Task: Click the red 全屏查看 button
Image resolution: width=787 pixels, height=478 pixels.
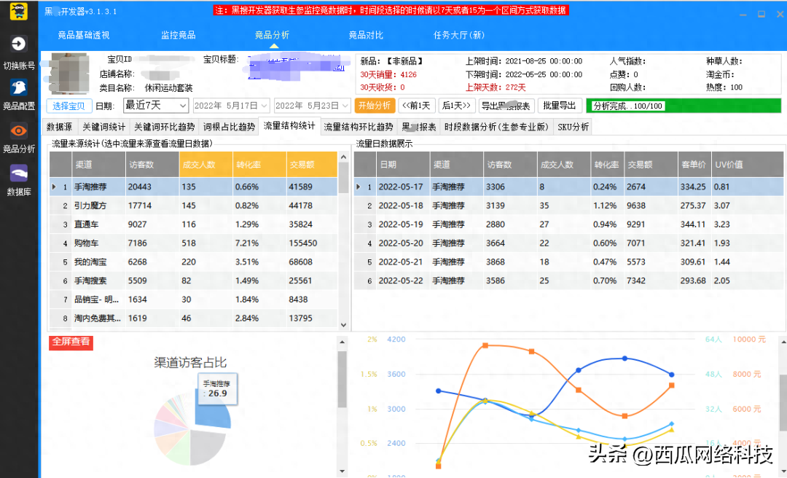Action: (x=71, y=342)
